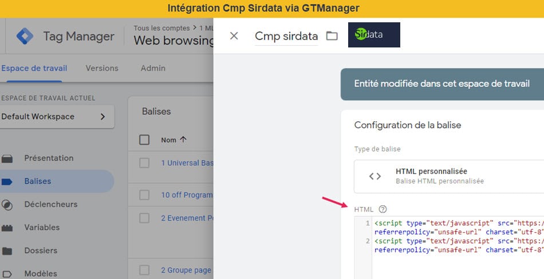The width and height of the screenshot is (544, 279).
Task: Open the Admin tab
Action: (153, 68)
